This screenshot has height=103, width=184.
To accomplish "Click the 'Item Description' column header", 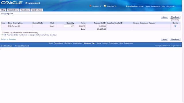I will pyautogui.click(x=15, y=23).
